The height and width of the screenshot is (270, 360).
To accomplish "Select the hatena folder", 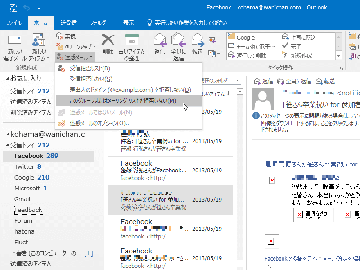I will [x=24, y=231].
